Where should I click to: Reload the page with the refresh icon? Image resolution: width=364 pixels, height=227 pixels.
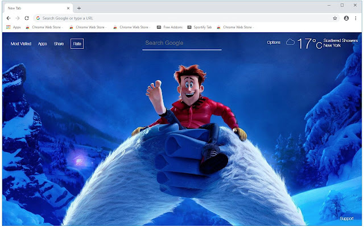click(27, 18)
